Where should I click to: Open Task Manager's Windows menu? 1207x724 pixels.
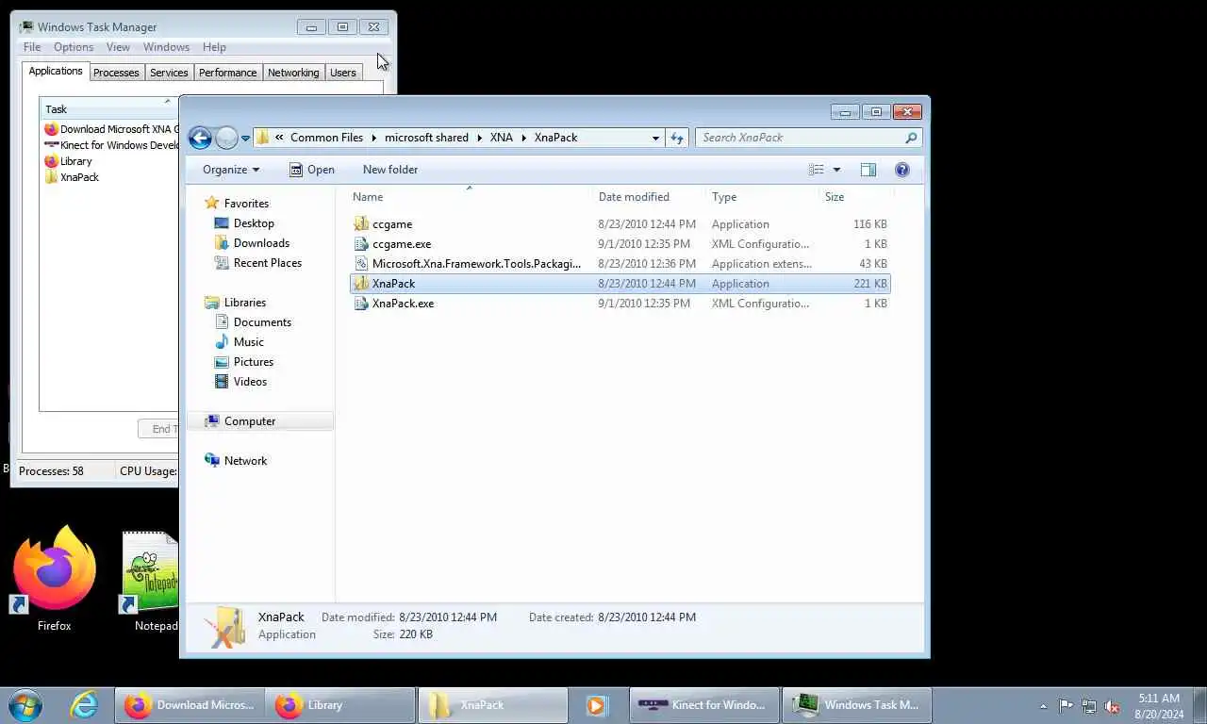coord(166,47)
